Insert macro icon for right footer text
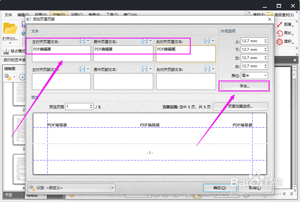This screenshot has width=300, height=202. click(208, 69)
